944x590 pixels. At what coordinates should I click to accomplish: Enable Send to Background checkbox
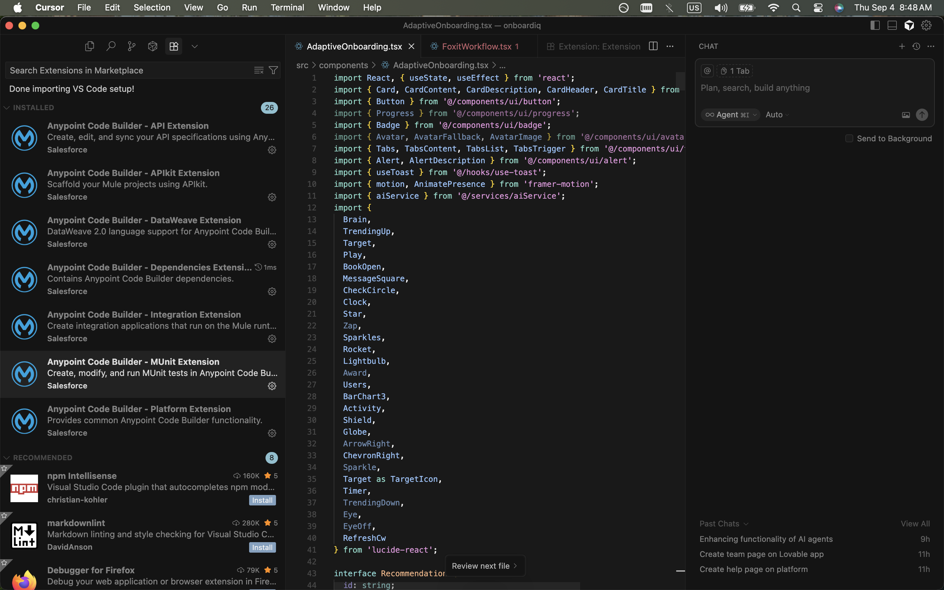pos(849,139)
